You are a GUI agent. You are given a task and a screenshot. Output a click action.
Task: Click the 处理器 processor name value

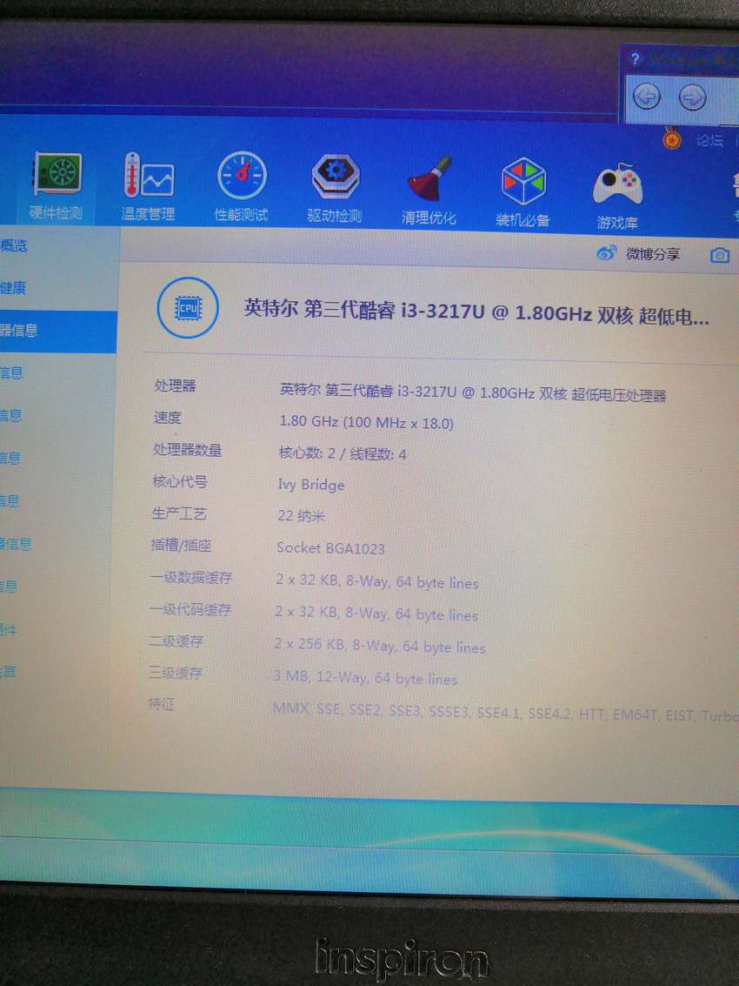(473, 392)
